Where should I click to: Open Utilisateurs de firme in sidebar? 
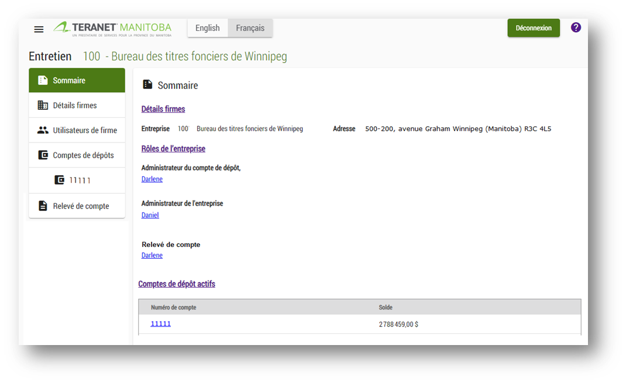click(84, 130)
